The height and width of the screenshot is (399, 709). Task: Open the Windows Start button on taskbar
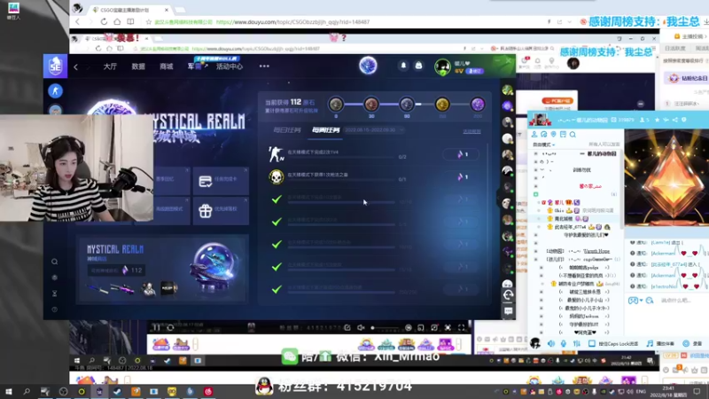[9, 391]
